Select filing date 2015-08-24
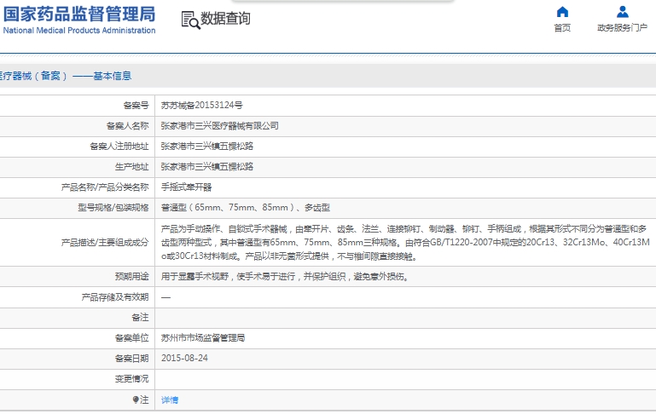The width and height of the screenshot is (656, 414). pos(184,359)
